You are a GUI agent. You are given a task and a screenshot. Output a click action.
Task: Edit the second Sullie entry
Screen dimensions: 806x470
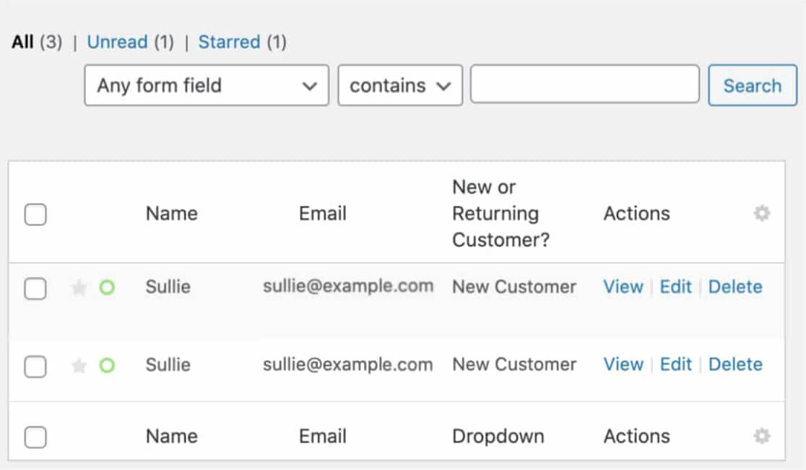pyautogui.click(x=675, y=364)
